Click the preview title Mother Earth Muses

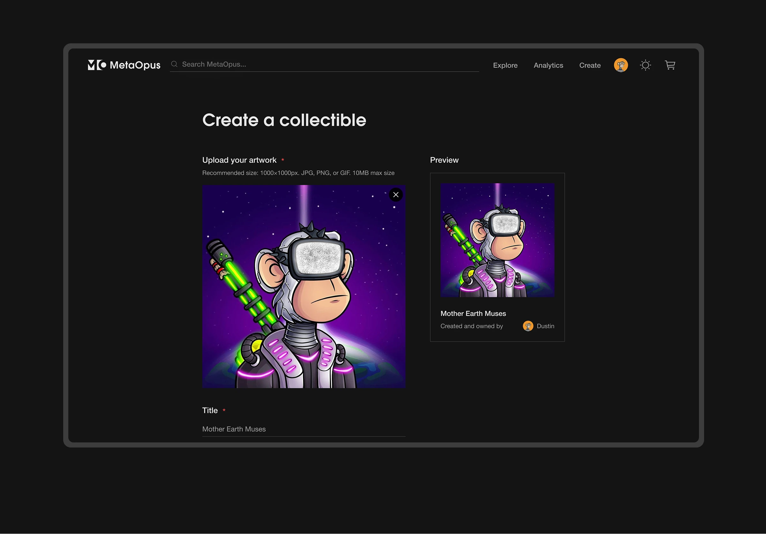pos(473,314)
